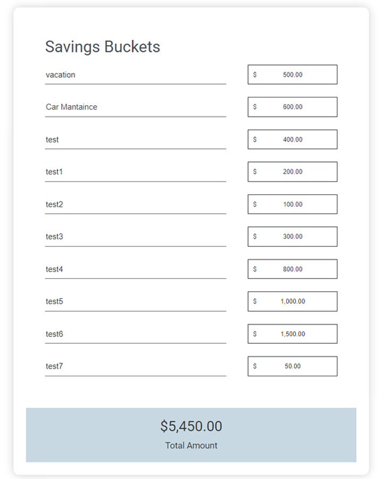Select the test3 bucket name field

click(x=135, y=237)
